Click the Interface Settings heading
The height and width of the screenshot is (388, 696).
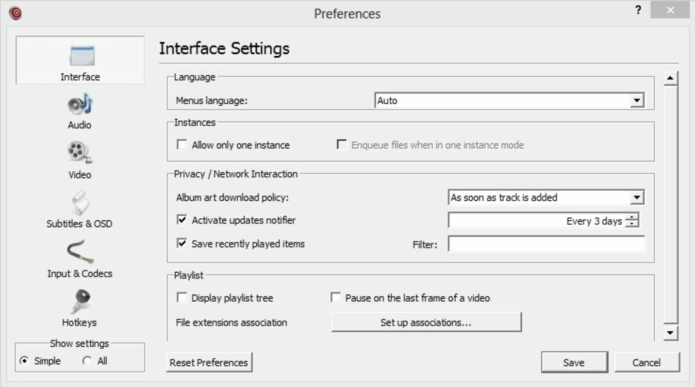pyautogui.click(x=224, y=48)
